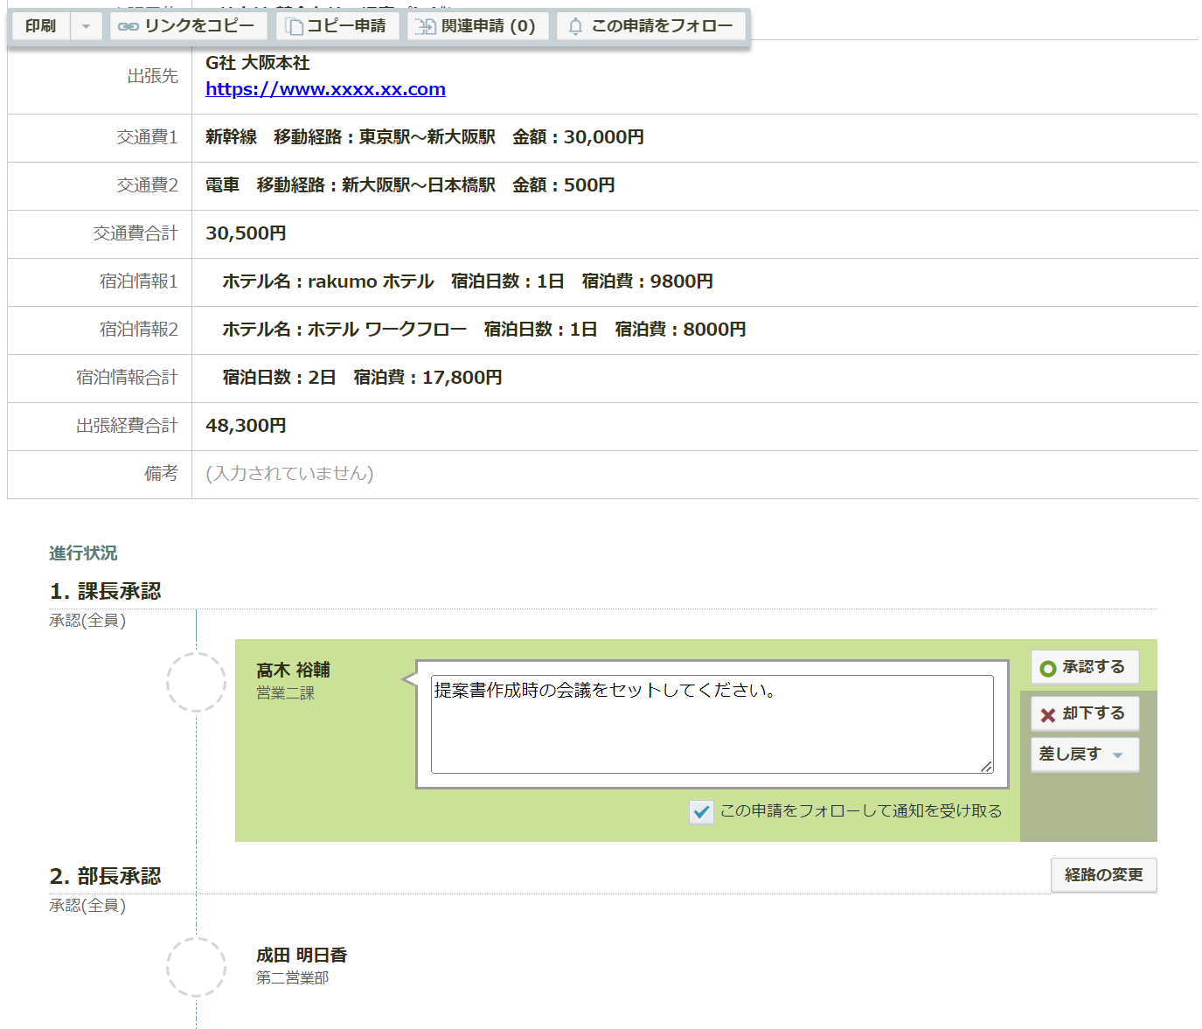Click approver name 髙木 裕輔

293,670
